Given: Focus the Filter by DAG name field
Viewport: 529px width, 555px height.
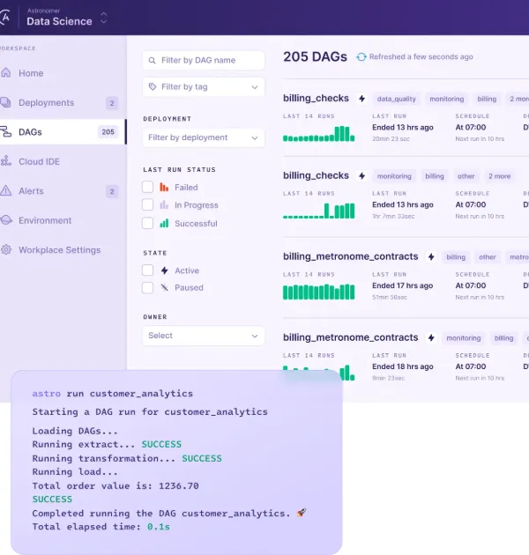Looking at the screenshot, I should coord(204,60).
